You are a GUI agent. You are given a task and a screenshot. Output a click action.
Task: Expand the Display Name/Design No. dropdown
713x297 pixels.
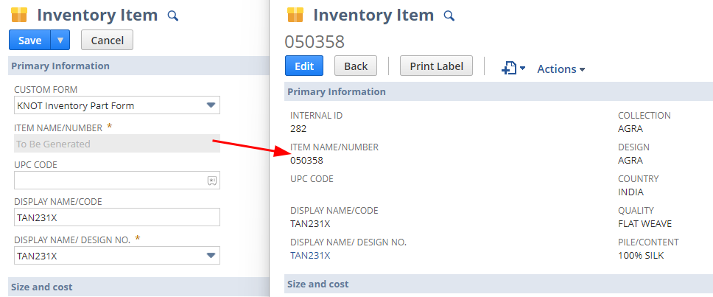(211, 256)
